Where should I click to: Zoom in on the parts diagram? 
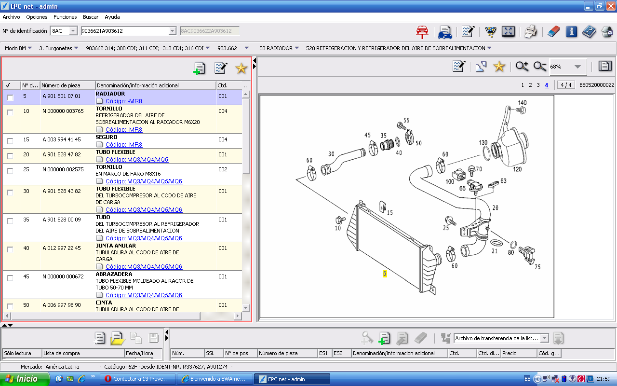pos(522,67)
